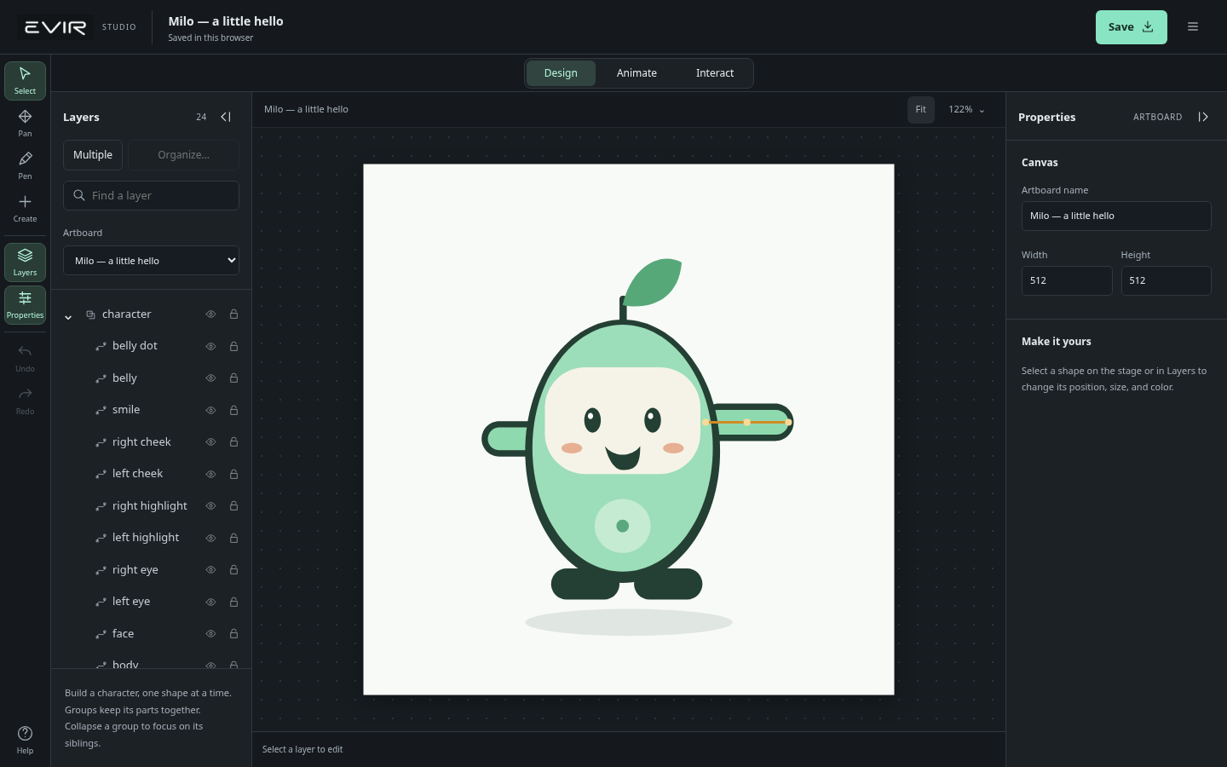The width and height of the screenshot is (1227, 767).
Task: Lock the smile layer
Action: pos(233,410)
